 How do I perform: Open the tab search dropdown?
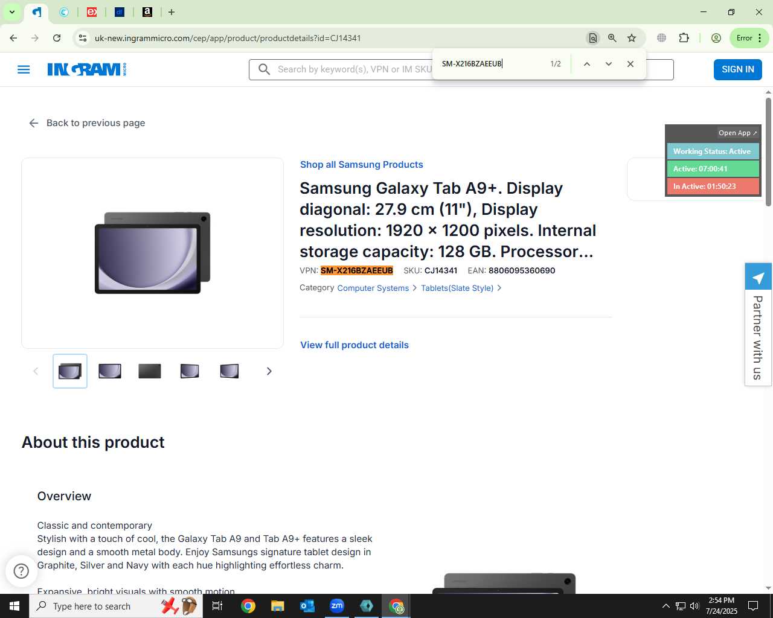tap(11, 12)
